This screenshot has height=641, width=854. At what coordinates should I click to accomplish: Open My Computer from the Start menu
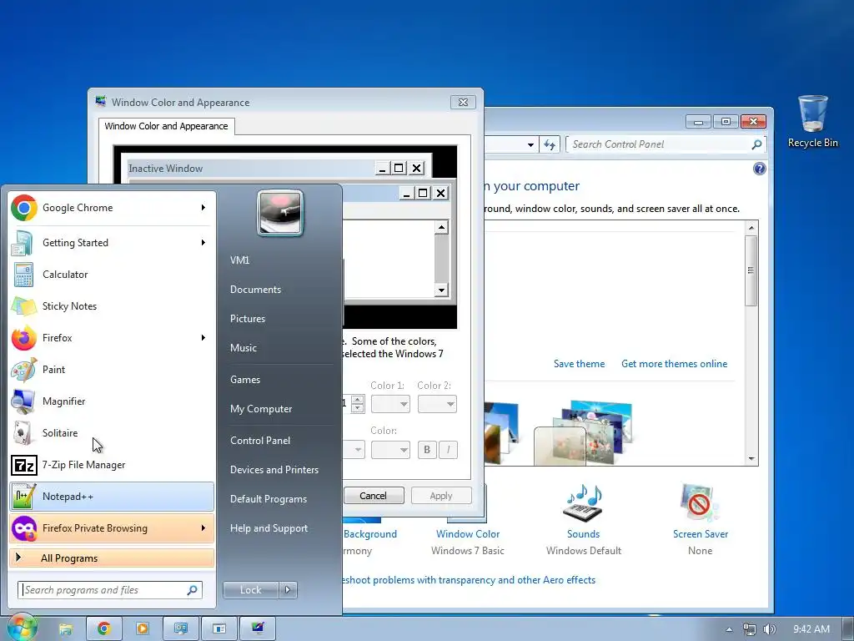(261, 409)
